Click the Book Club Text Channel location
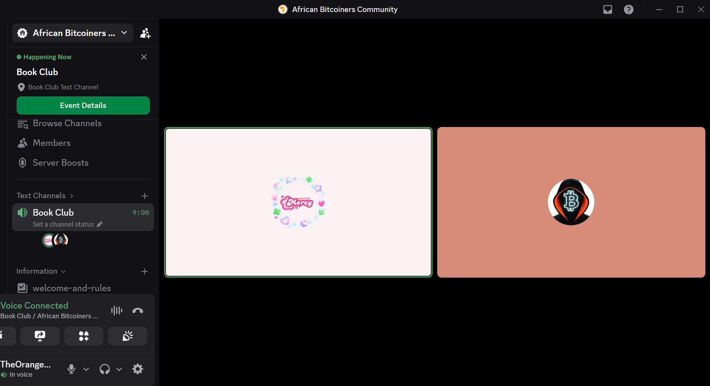710x386 pixels. point(57,87)
